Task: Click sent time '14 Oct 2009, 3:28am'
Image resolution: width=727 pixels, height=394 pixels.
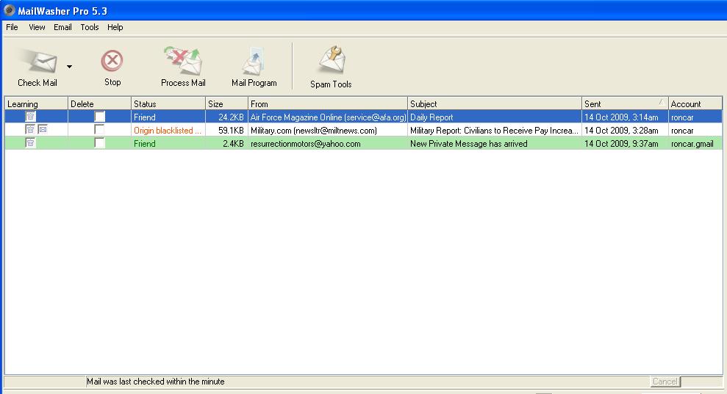Action: click(x=621, y=131)
